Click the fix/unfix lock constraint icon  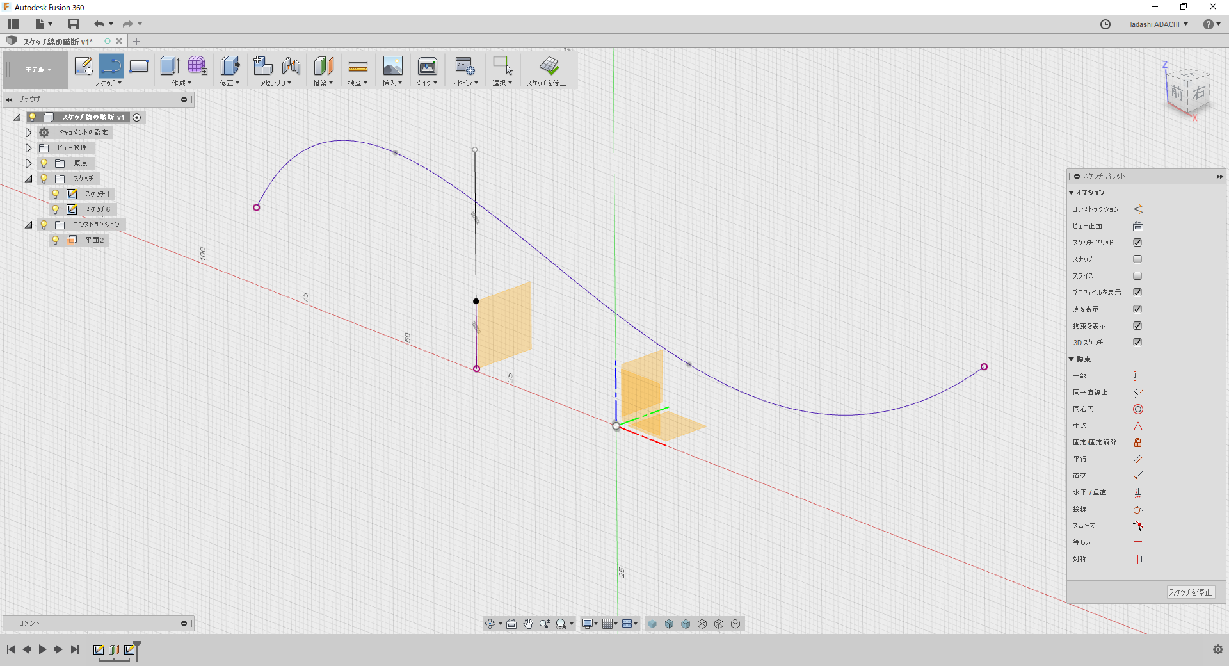(1137, 443)
